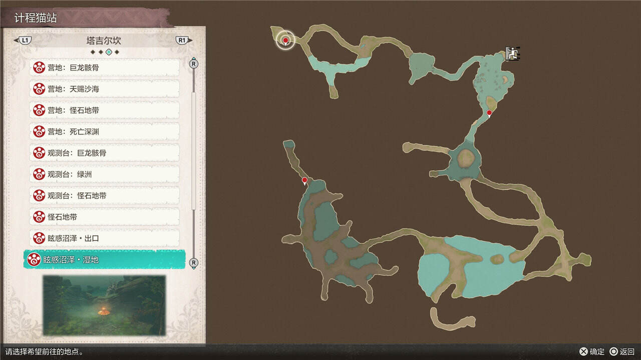The width and height of the screenshot is (641, 360).
Task: Click the R scroll-down icon below the list
Action: point(194,262)
